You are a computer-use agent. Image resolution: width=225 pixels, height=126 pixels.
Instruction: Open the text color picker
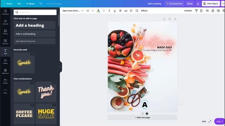98,11
